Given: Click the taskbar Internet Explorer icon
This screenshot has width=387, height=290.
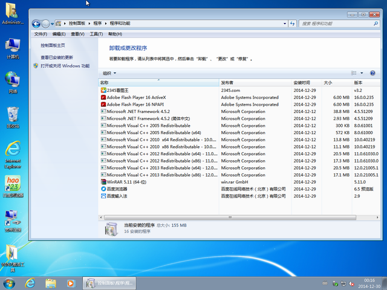Looking at the screenshot, I should coord(30,283).
